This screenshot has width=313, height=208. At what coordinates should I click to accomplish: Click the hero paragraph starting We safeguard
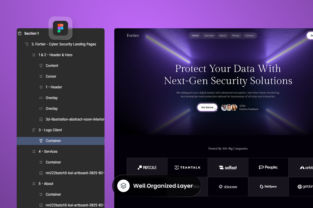(x=228, y=95)
